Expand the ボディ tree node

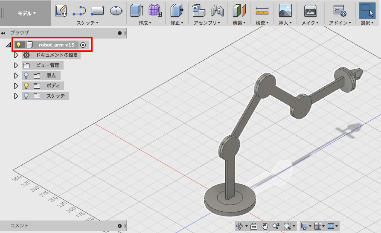[16, 86]
